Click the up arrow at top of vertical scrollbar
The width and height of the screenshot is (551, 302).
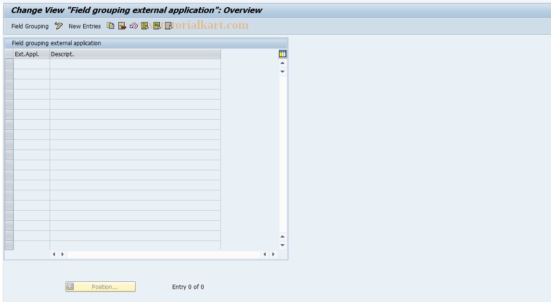[282, 63]
